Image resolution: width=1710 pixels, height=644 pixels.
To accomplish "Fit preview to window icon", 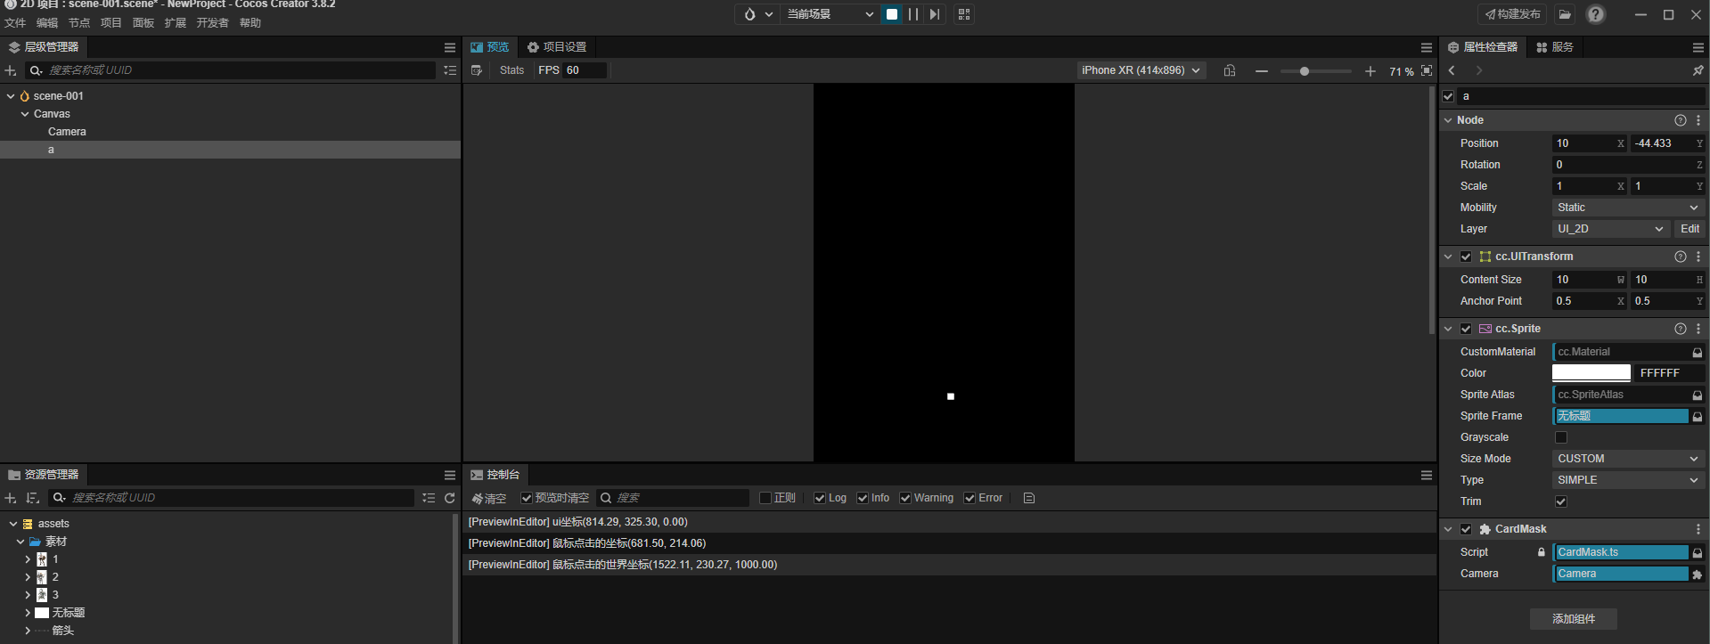I will point(1427,70).
